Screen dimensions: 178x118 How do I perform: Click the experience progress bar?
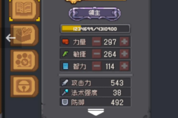tap(95, 29)
